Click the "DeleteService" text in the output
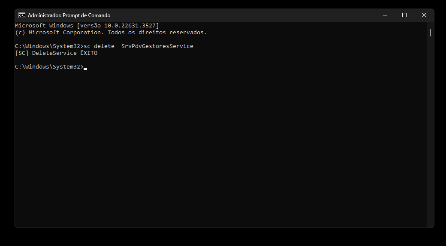Viewport: 446px width, 246px height. 54,53
